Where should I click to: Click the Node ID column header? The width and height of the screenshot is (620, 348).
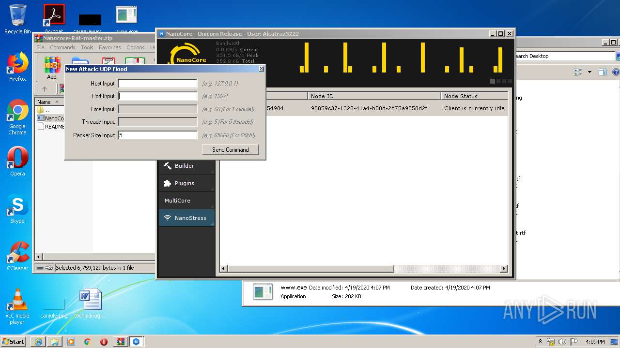coord(374,96)
